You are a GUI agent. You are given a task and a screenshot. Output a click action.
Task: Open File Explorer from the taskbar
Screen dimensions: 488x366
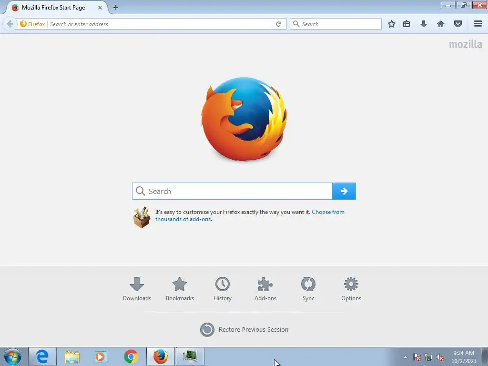(72, 356)
